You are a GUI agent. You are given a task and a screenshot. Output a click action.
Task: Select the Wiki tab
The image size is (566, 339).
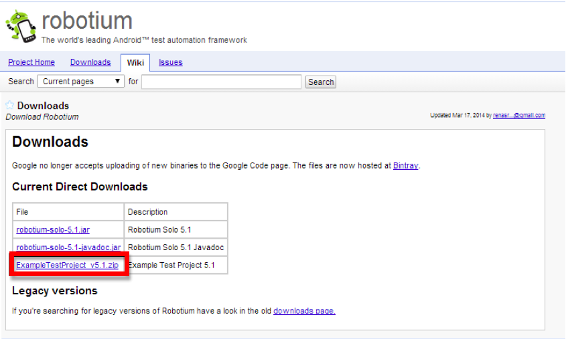(x=135, y=63)
